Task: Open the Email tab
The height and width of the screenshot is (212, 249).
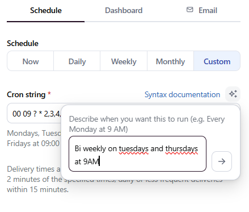Action: (x=202, y=11)
